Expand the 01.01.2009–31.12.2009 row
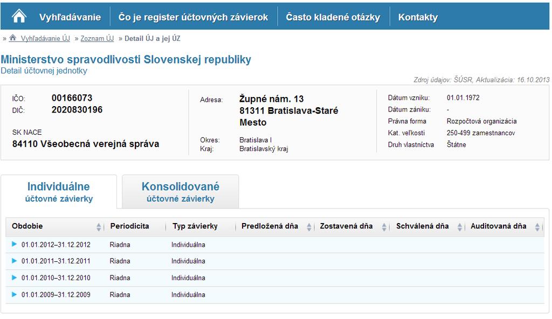Image resolution: width=552 pixels, height=319 pixels. click(14, 294)
